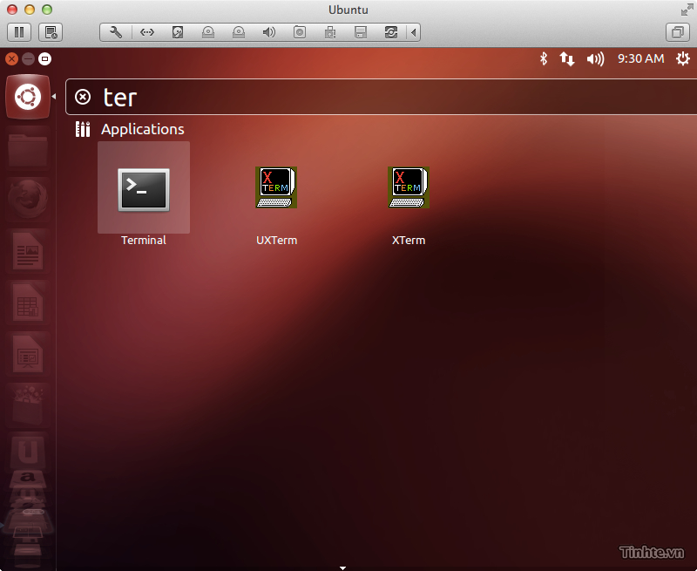Viewport: 697px width, 571px height.
Task: Open LibreOffice Impress from the launcher
Action: click(28, 355)
